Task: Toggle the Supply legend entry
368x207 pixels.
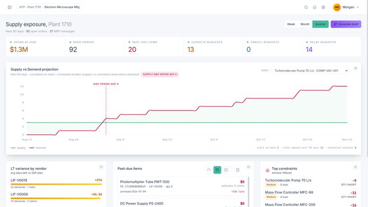Action: tap(18, 148)
